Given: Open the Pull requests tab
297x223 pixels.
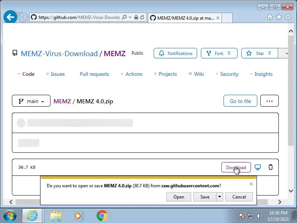Looking at the screenshot, I should (94, 74).
